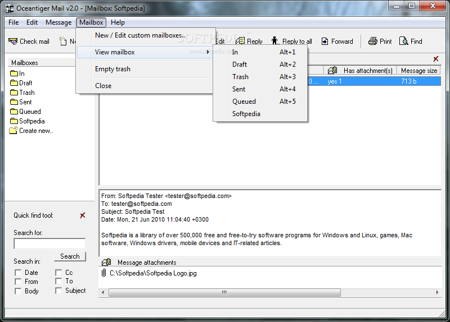
Task: Click the Create new.. label
Action: tap(36, 131)
